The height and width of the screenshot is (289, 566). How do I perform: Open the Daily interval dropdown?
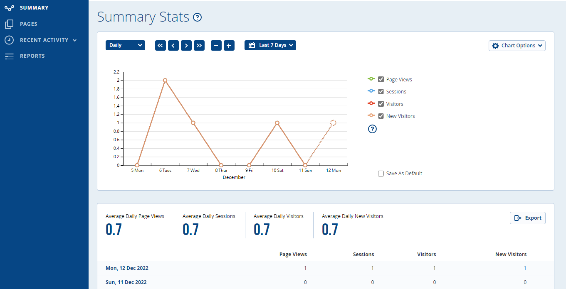[125, 45]
